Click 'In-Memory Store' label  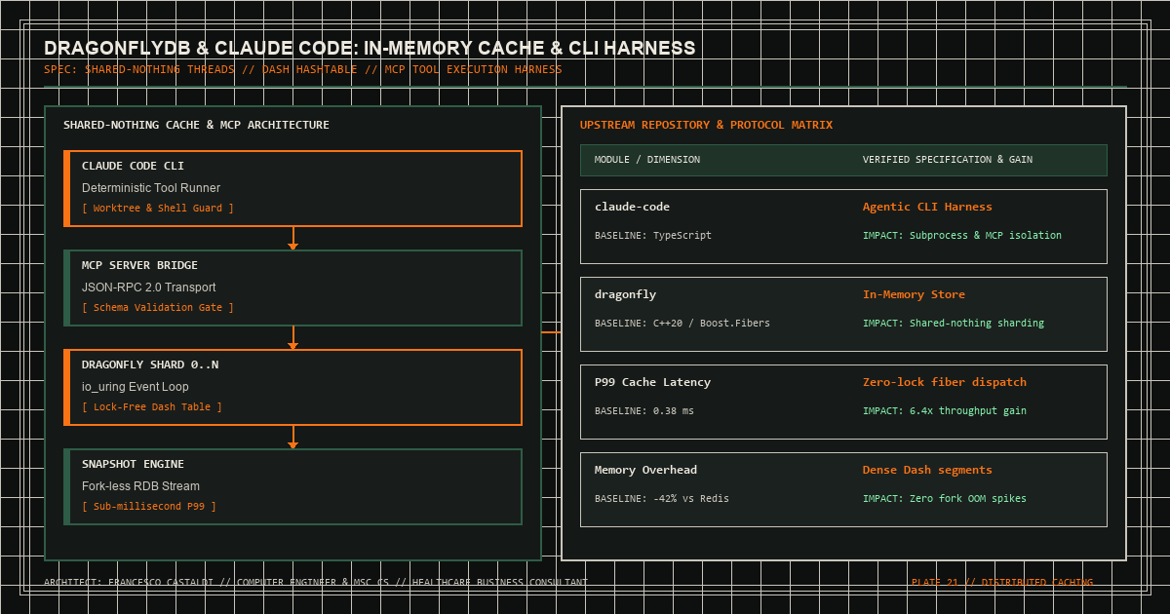(x=914, y=294)
